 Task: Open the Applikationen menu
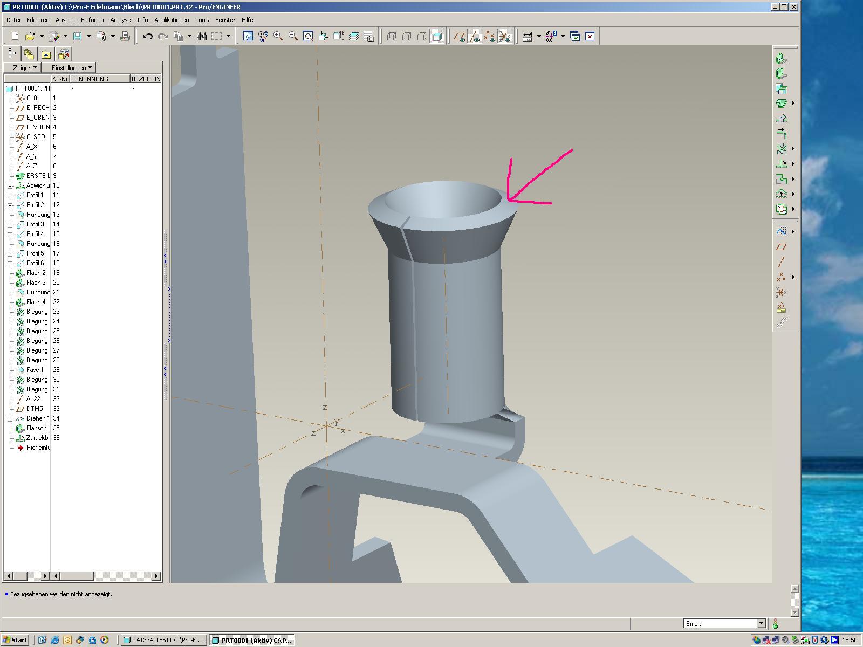click(172, 20)
